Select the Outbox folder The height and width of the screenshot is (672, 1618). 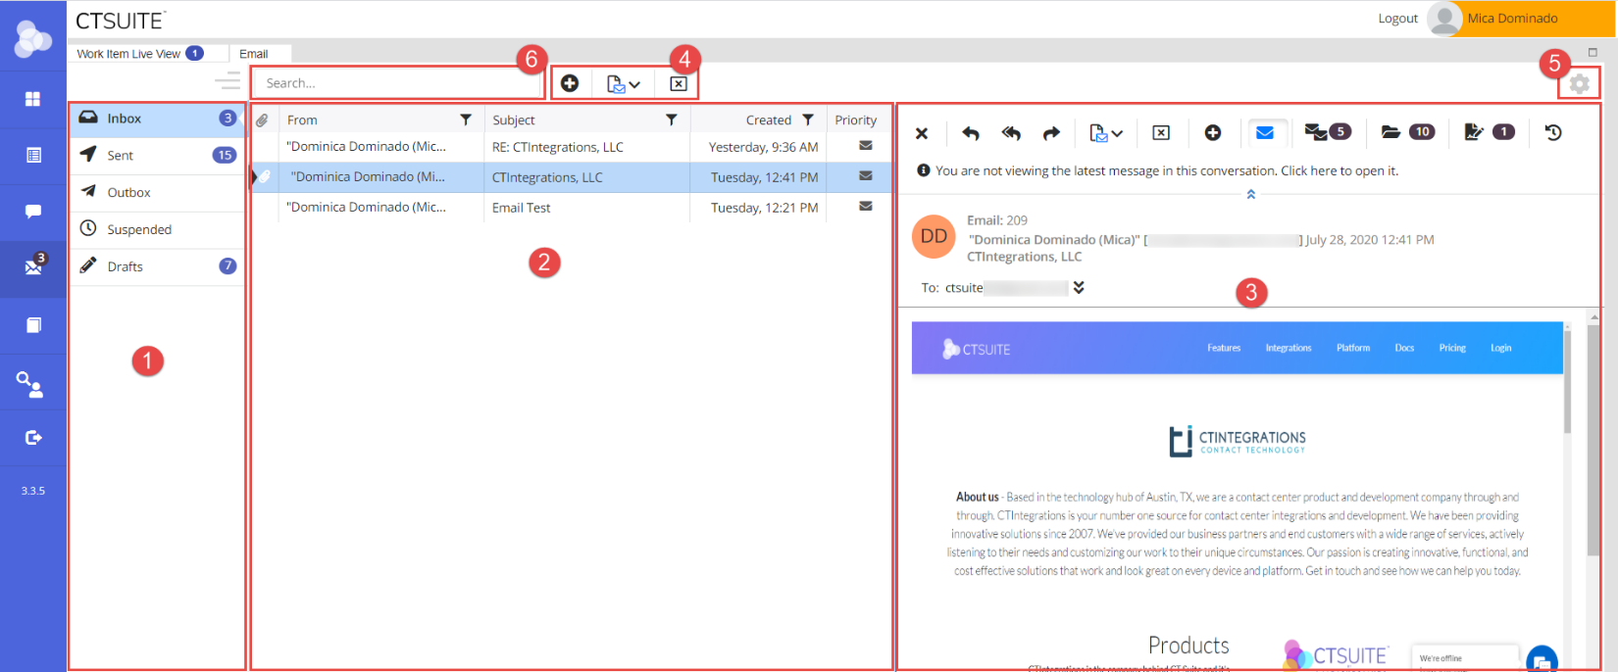pyautogui.click(x=157, y=193)
